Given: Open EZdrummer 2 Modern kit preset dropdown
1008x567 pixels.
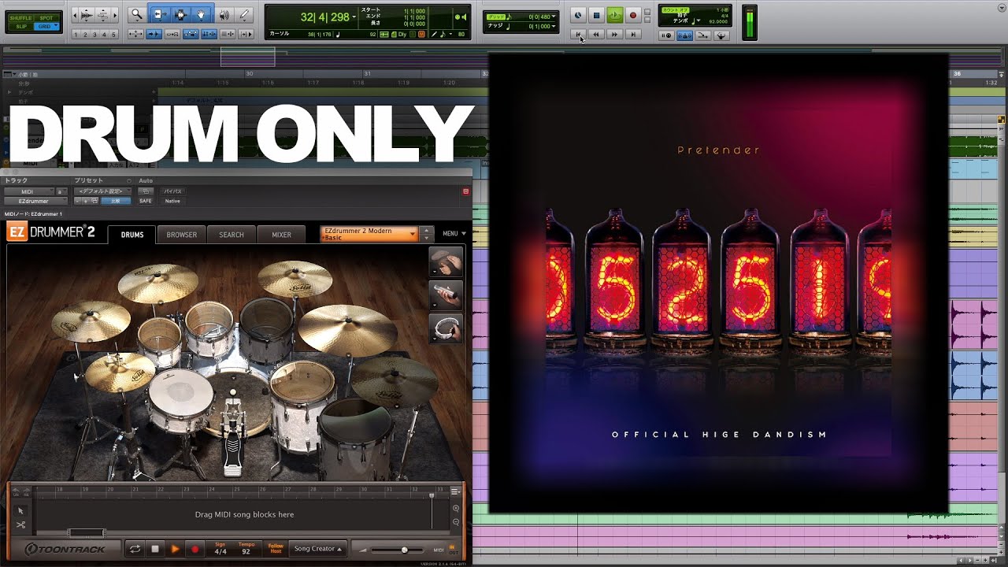Looking at the screenshot, I should coord(369,234).
